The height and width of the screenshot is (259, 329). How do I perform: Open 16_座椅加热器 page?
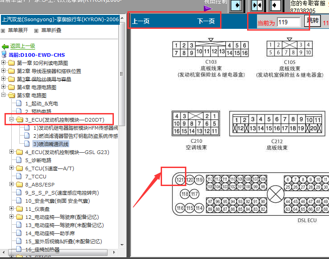coord(42,250)
